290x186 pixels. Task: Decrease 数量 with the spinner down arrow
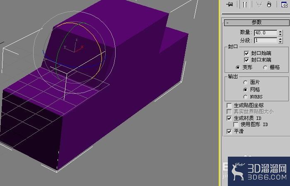pyautogui.click(x=280, y=34)
